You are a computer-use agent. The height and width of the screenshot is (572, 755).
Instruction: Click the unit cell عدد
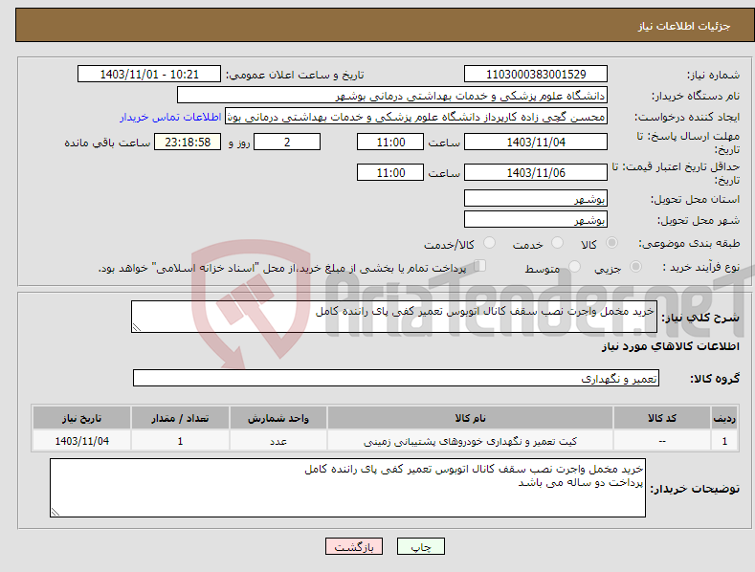pyautogui.click(x=278, y=441)
